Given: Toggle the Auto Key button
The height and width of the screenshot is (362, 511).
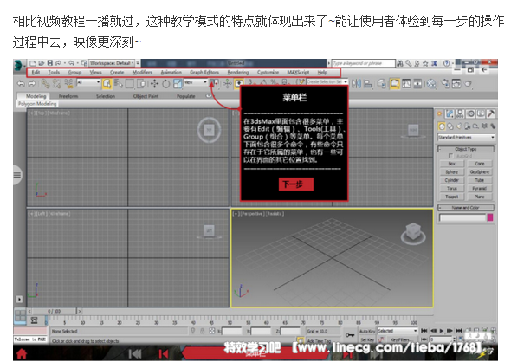Looking at the screenshot, I should pos(367,331).
